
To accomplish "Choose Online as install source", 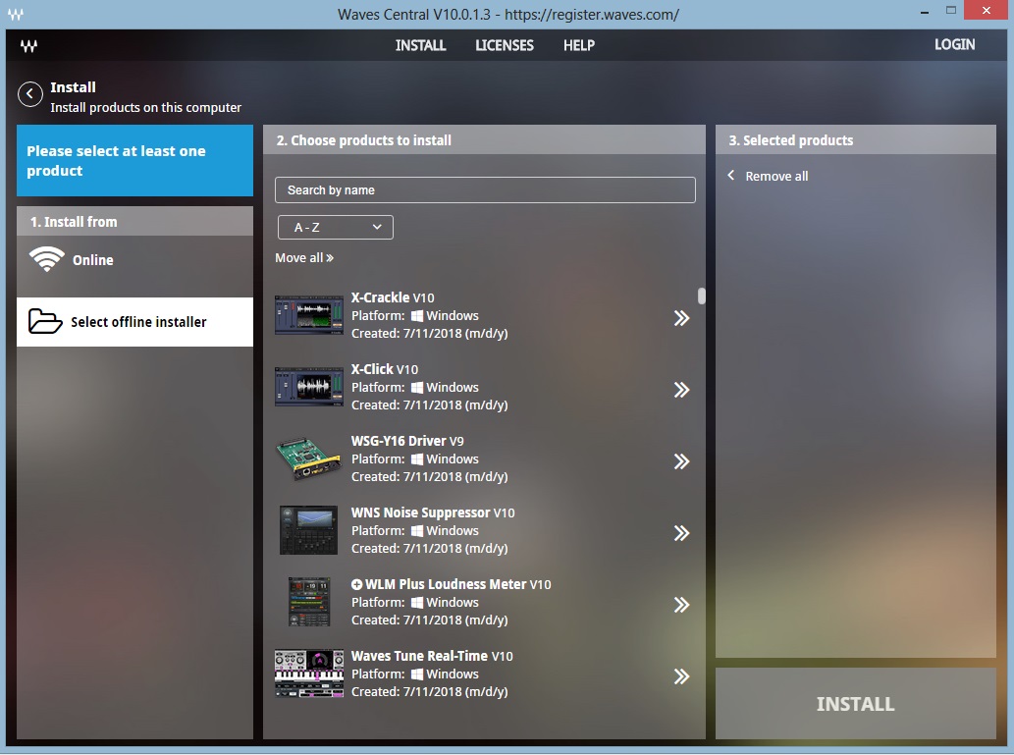I will (x=134, y=260).
